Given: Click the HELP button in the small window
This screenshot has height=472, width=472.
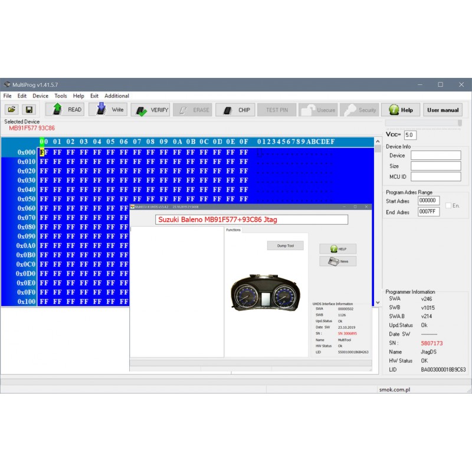Looking at the screenshot, I should click(338, 249).
